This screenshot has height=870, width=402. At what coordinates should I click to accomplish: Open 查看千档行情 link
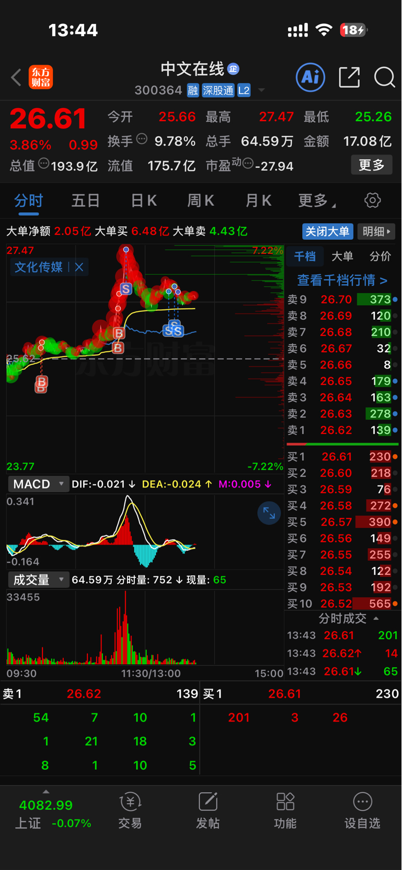pyautogui.click(x=342, y=280)
